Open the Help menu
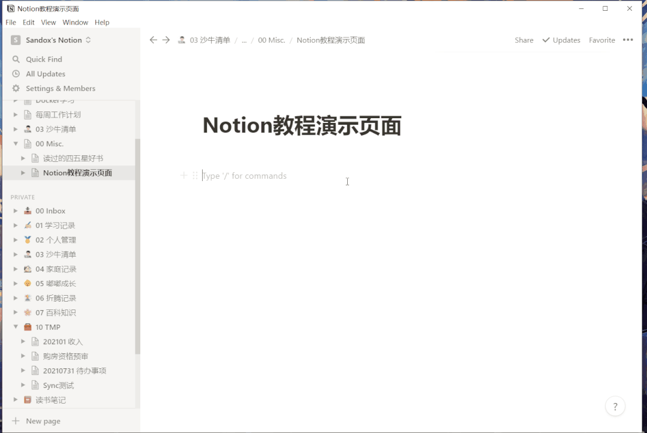The image size is (647, 433). coord(102,22)
